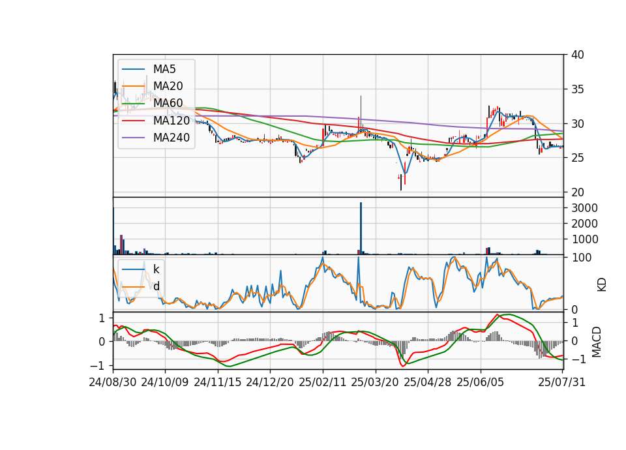Click the MA5 legend label
Screen dimensions: 626x450
164,69
